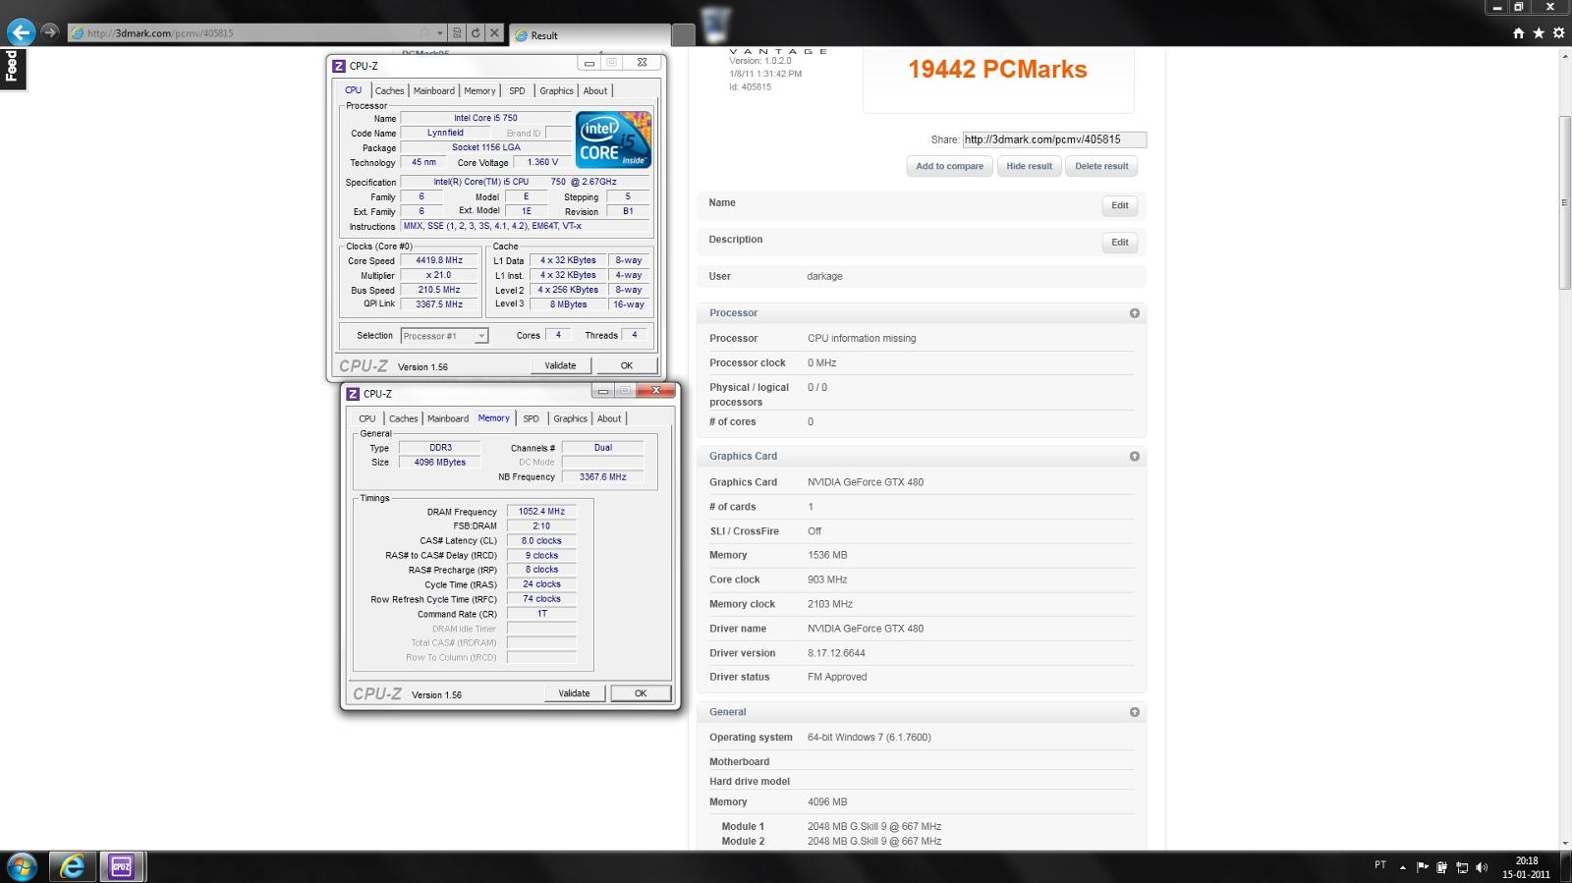
Task: Click the darkage user name
Action: click(824, 277)
